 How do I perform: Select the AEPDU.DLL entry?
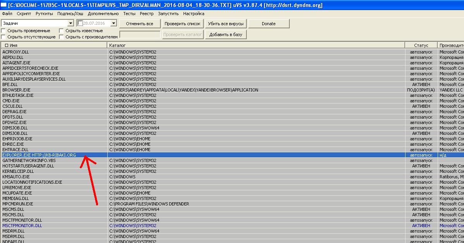pos(13,57)
